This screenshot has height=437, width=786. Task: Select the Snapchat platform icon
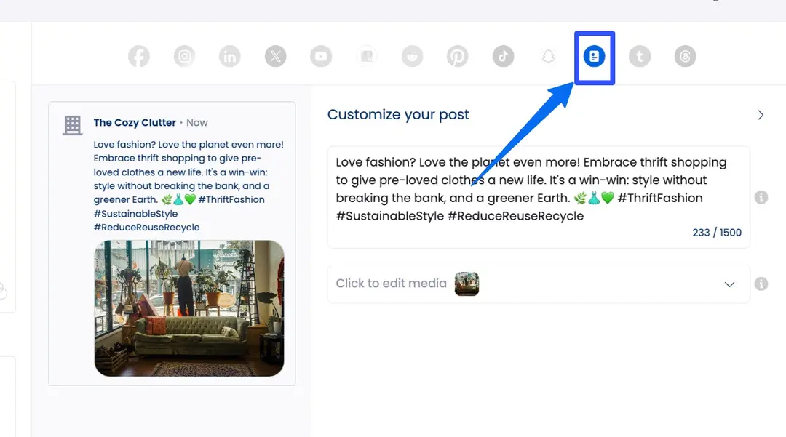549,56
